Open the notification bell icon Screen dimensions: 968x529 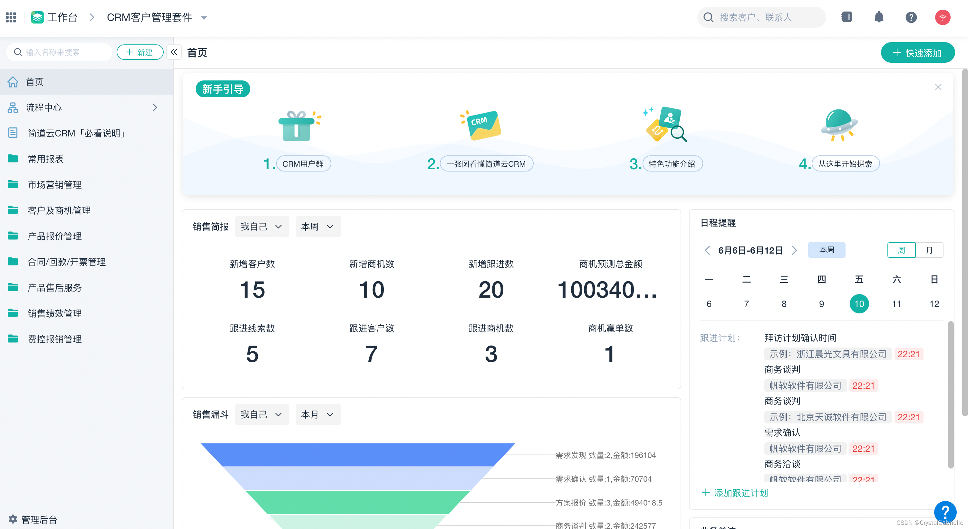pyautogui.click(x=879, y=17)
